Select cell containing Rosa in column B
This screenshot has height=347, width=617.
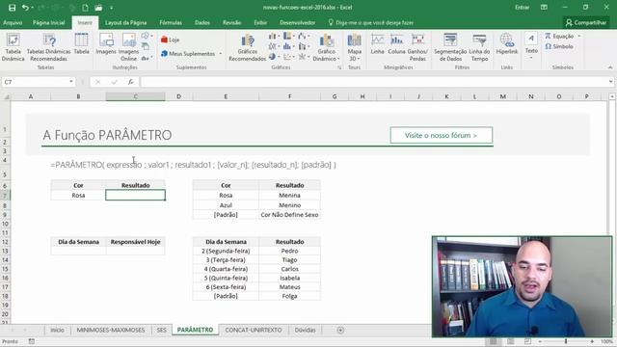pos(78,195)
